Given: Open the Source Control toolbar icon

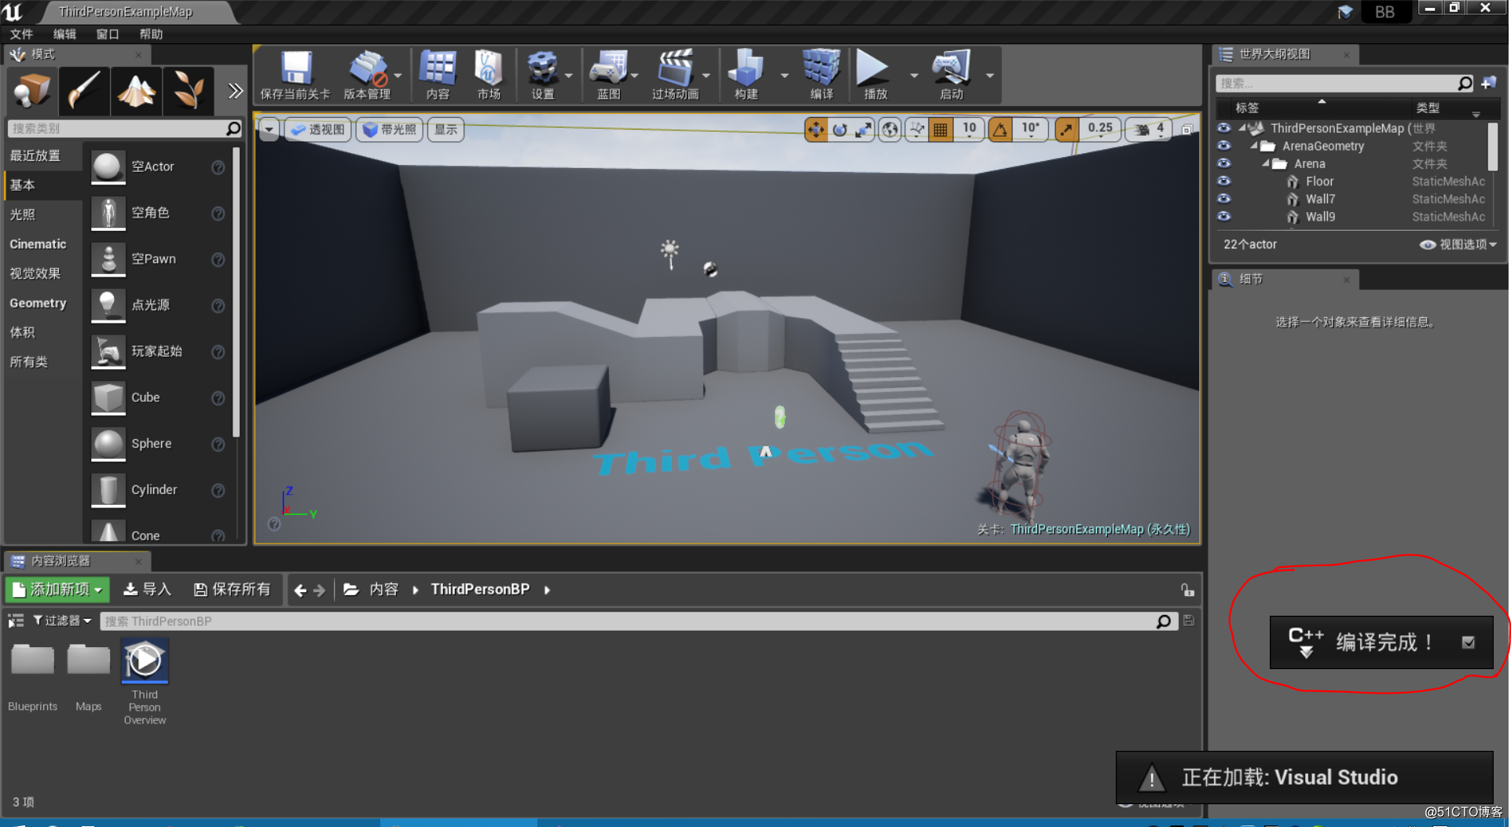Looking at the screenshot, I should pyautogui.click(x=366, y=75).
